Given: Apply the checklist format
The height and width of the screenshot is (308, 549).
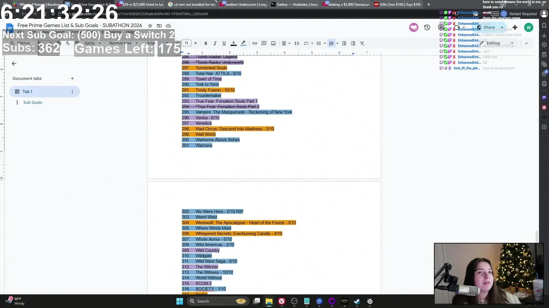Looking at the screenshot, I should click(x=306, y=43).
